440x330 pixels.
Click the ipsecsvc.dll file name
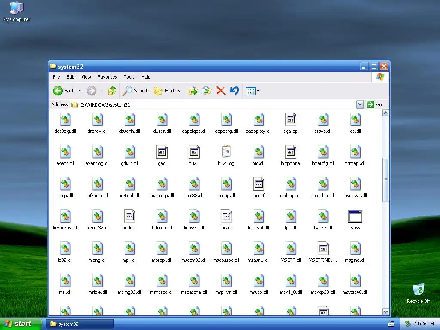pos(355,196)
